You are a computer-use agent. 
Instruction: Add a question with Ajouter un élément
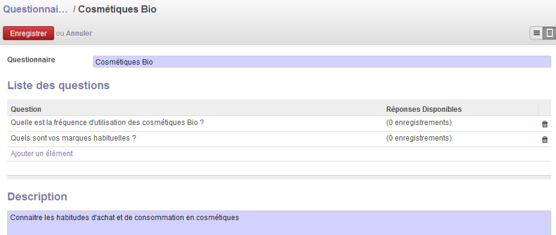tap(42, 153)
